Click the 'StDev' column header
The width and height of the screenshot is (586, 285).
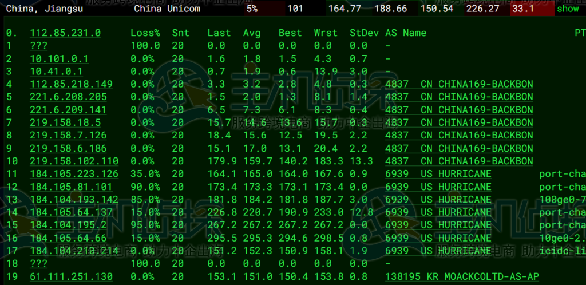coord(365,33)
